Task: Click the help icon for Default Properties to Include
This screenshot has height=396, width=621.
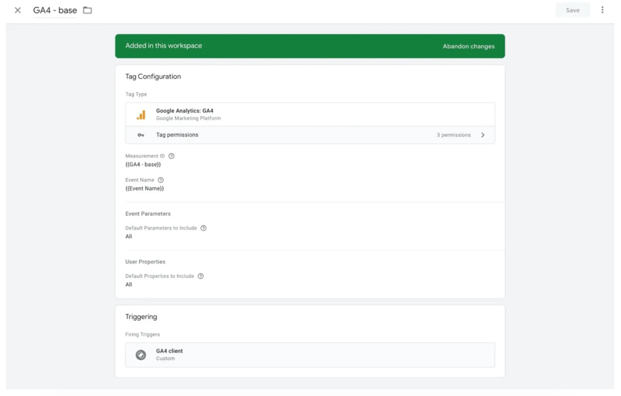Action: pyautogui.click(x=200, y=276)
